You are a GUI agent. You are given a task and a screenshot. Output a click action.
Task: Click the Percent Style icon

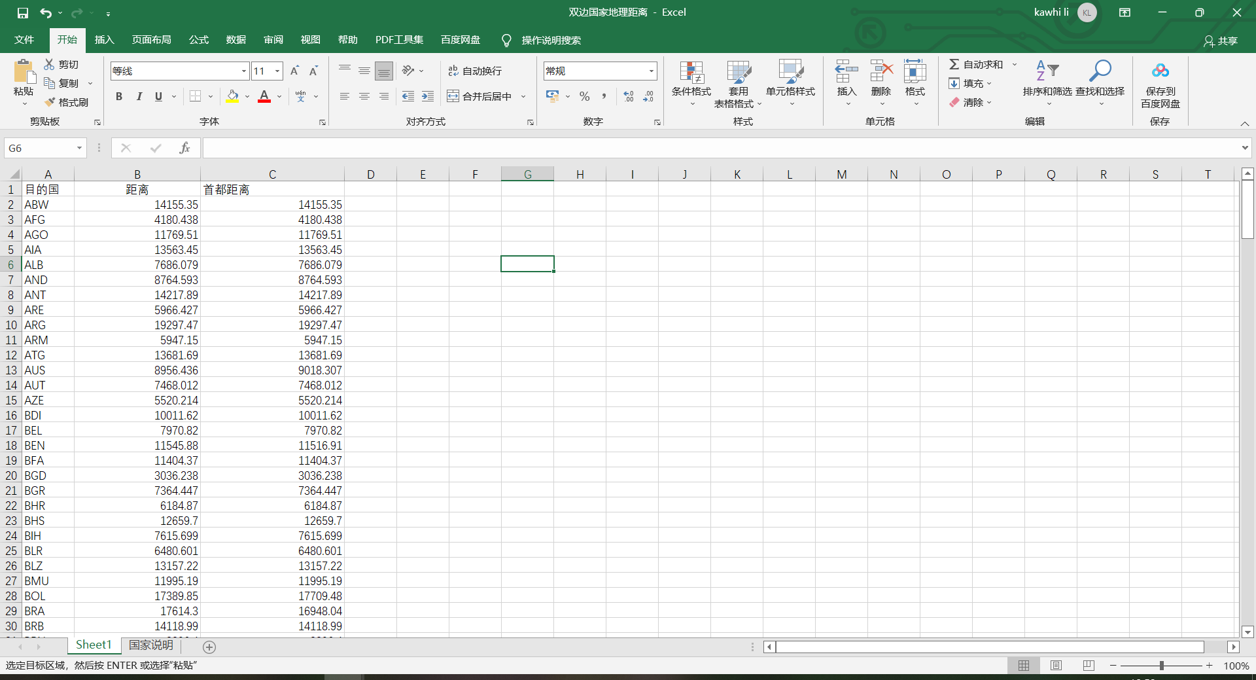point(584,96)
